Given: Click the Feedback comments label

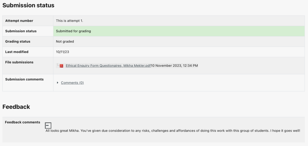Looking at the screenshot, I should [23, 122].
